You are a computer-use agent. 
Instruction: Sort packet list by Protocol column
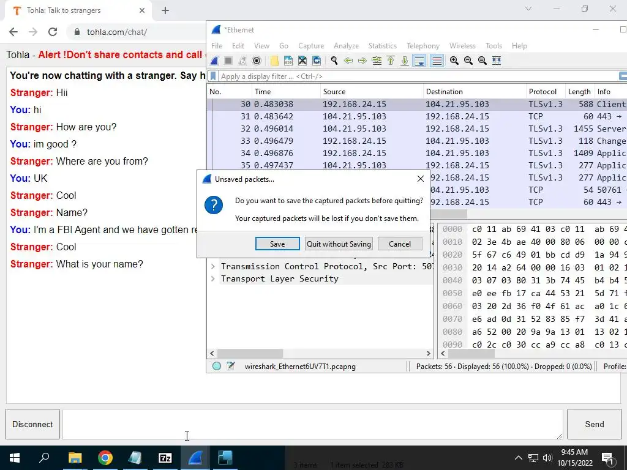[x=546, y=92]
